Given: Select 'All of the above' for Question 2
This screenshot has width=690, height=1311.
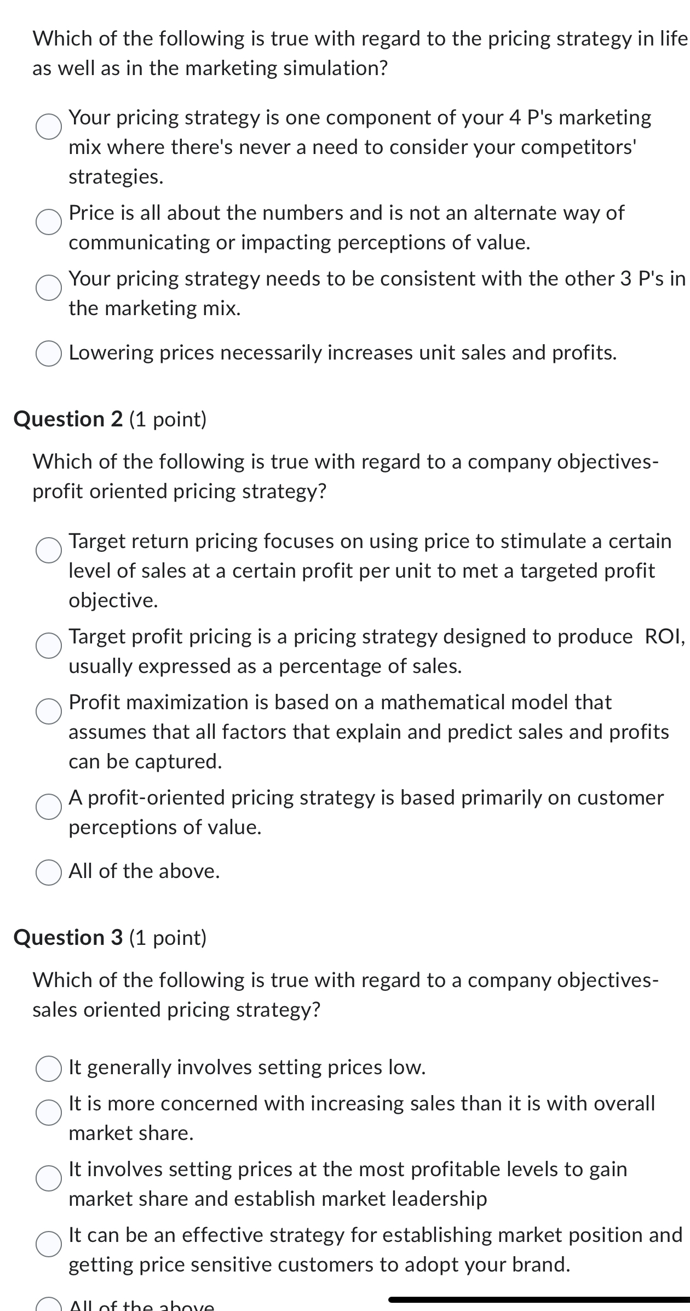Looking at the screenshot, I should (x=49, y=872).
